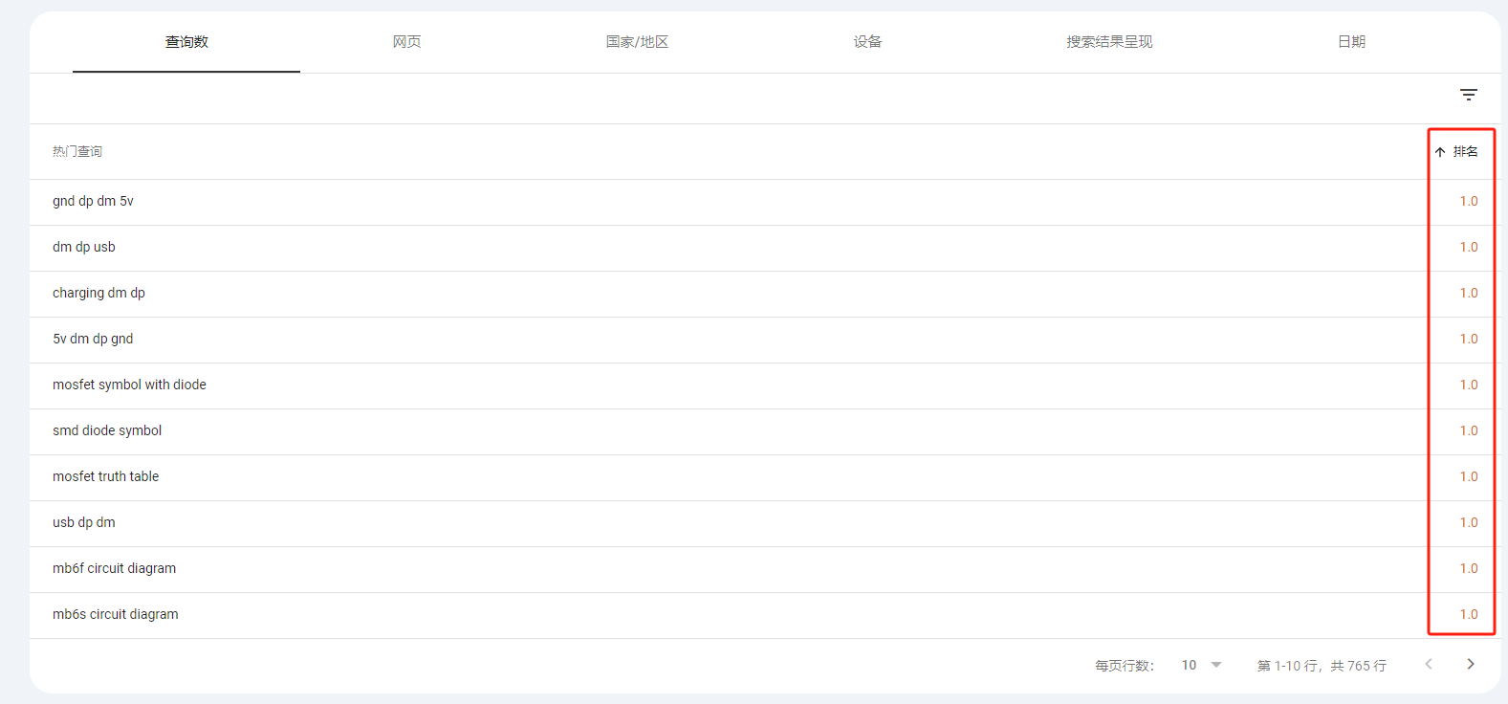Select the query '5v dm dp gnd'
The width and height of the screenshot is (1508, 704).
93,339
